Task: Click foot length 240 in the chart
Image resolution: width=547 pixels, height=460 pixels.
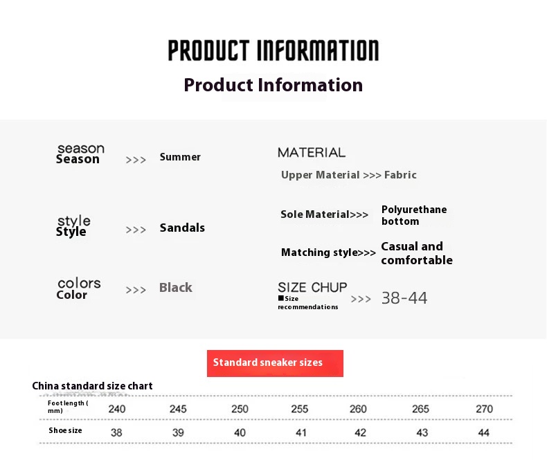Action: pyautogui.click(x=117, y=409)
